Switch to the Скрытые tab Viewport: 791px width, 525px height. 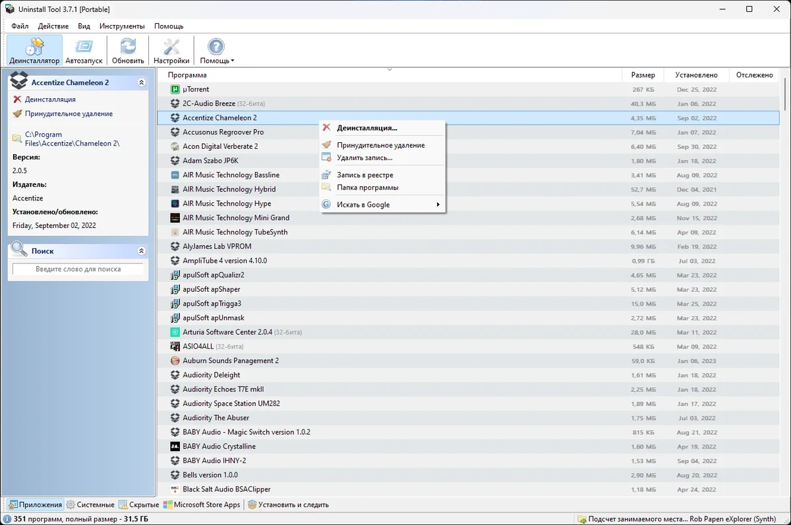coord(139,505)
